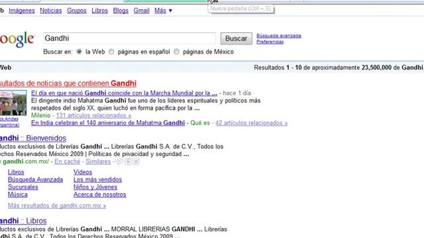The height and width of the screenshot is (238, 424).
Task: Click the comment bubble icon beside Similares
Action: click(119, 161)
